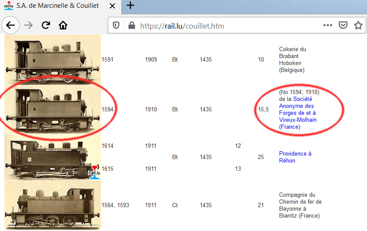Select numbers 1564, 1593 cell
This screenshot has width=367, height=231.
coord(115,205)
